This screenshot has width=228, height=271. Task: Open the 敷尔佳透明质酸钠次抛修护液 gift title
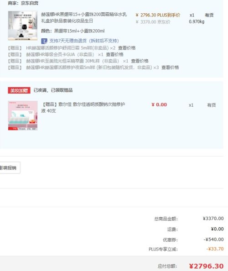pos(83,108)
